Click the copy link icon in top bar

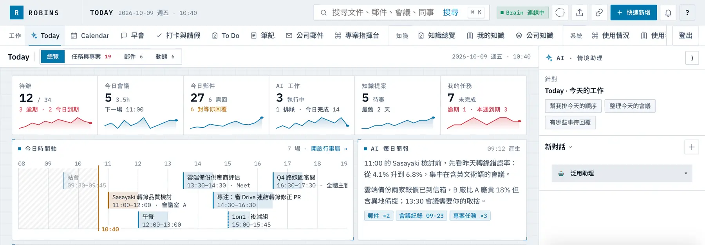click(x=599, y=13)
